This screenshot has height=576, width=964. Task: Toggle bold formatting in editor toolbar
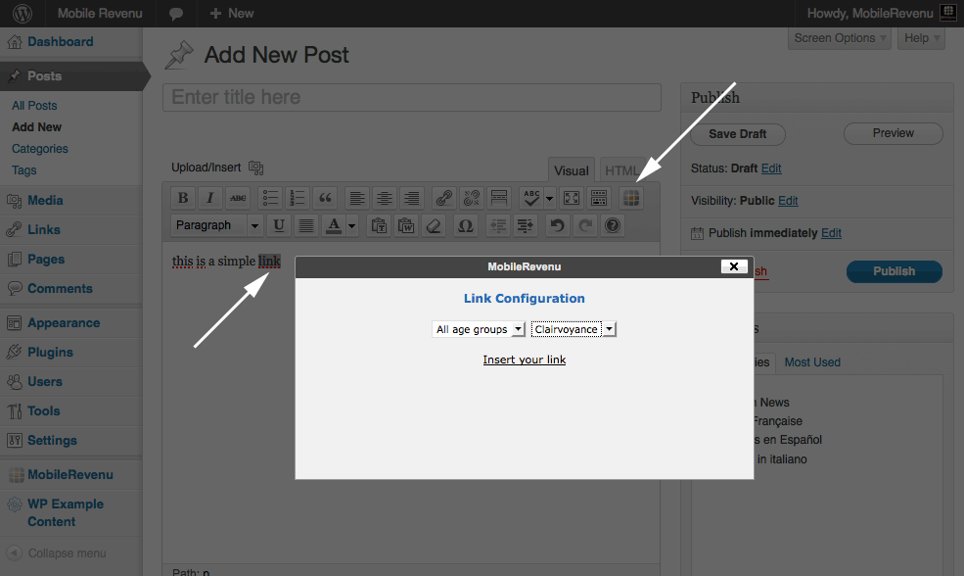click(183, 198)
